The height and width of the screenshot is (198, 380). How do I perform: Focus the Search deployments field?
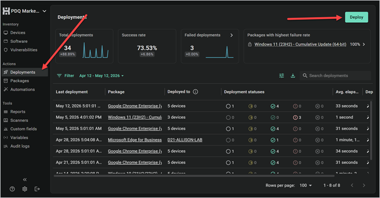pos(335,75)
